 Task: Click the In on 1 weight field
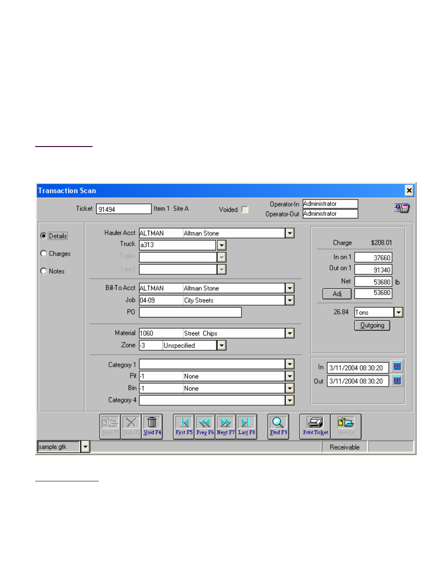point(373,257)
